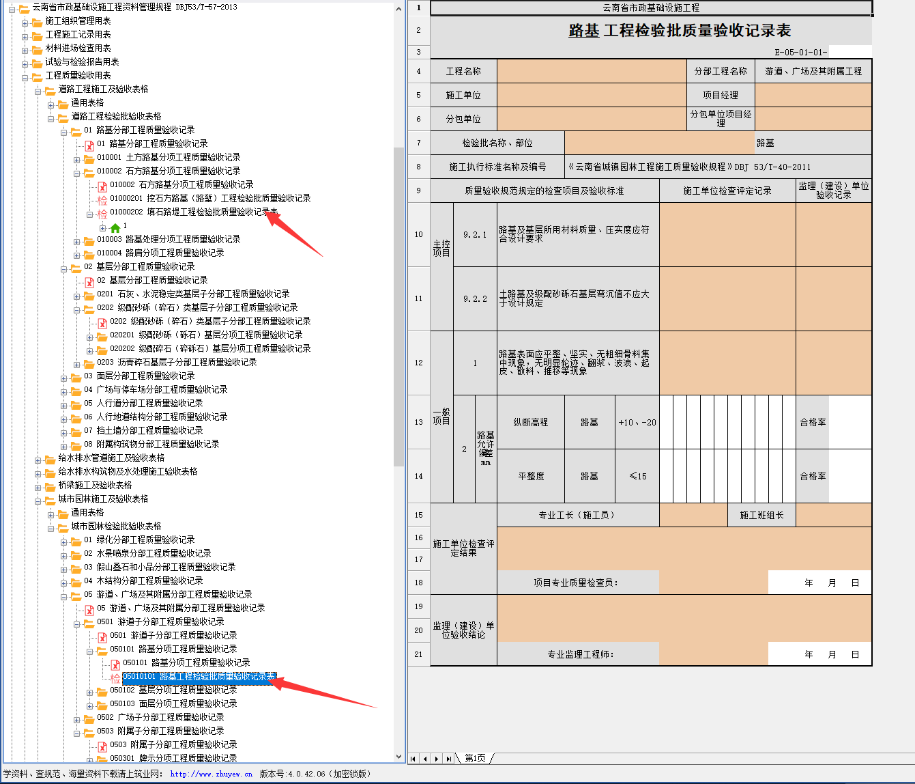Click the red document icon of 0202 级配砂砾类基层
The image size is (915, 784).
(102, 322)
